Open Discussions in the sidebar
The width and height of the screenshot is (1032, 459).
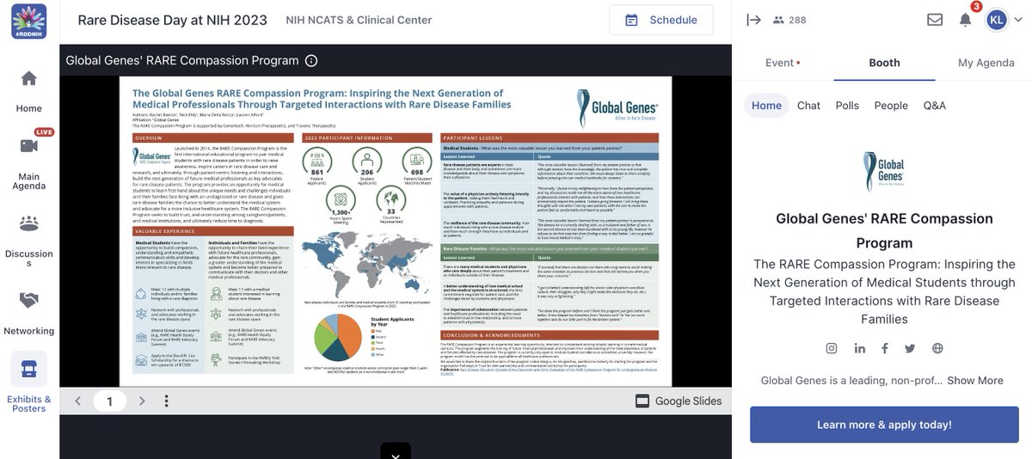point(28,223)
